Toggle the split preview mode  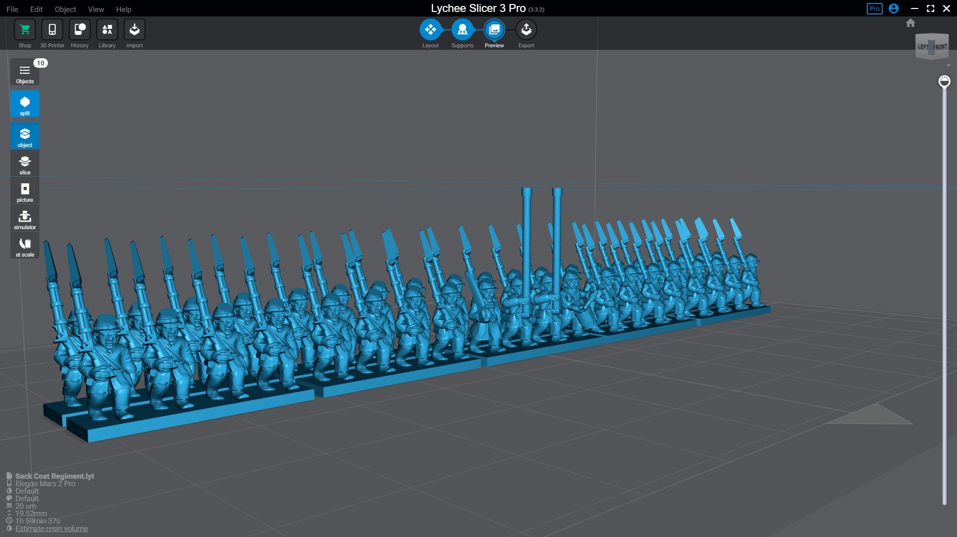pyautogui.click(x=24, y=105)
